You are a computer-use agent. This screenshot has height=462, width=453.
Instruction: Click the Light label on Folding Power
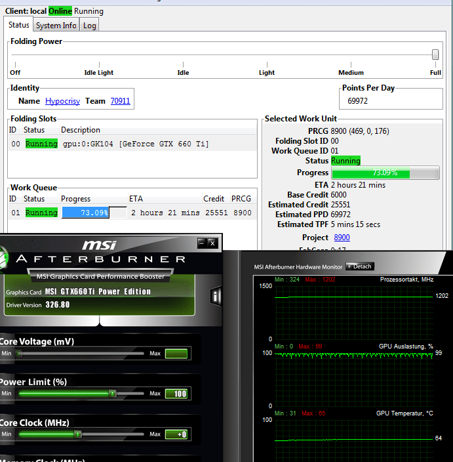coord(267,73)
